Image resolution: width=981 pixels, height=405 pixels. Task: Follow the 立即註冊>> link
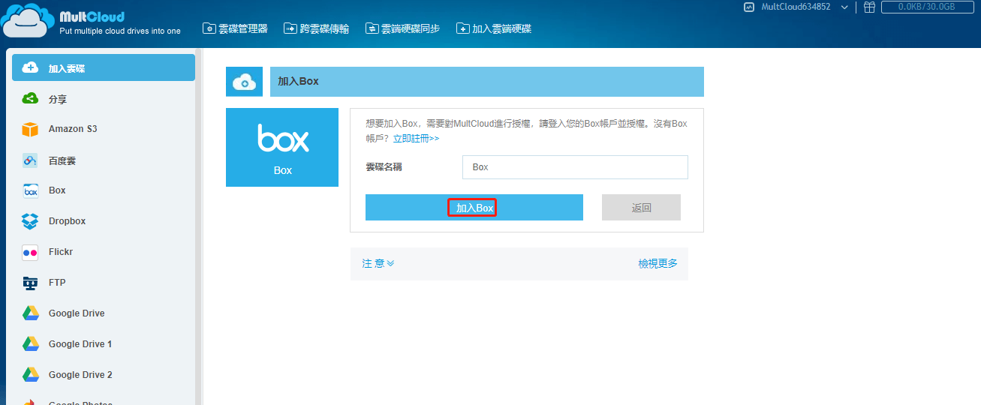[x=416, y=139]
